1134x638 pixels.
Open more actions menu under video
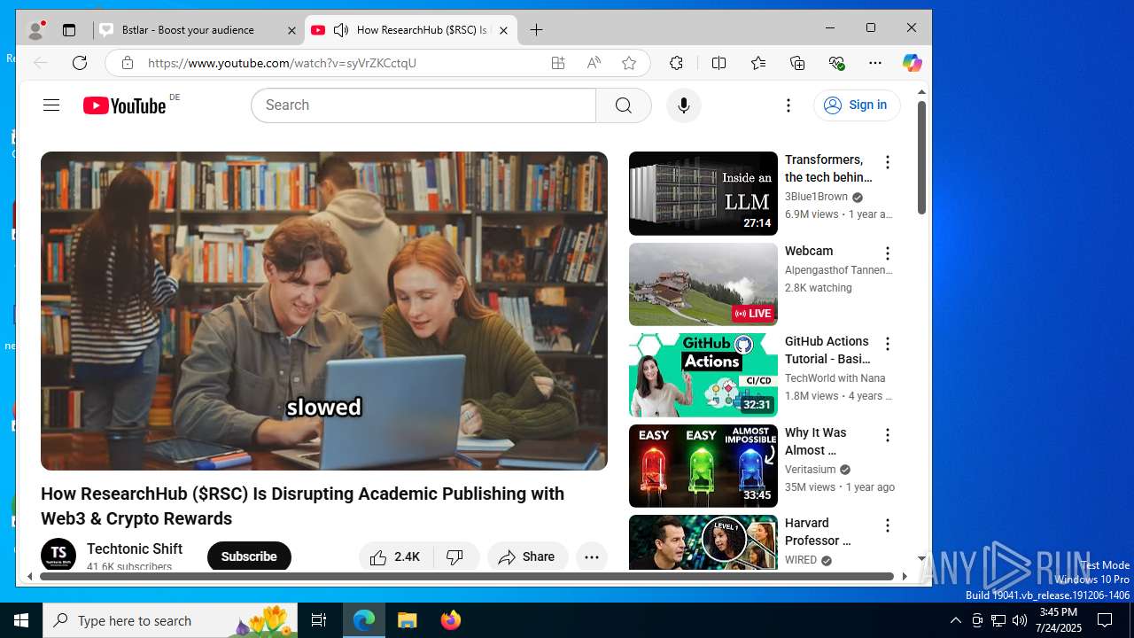[x=592, y=556]
